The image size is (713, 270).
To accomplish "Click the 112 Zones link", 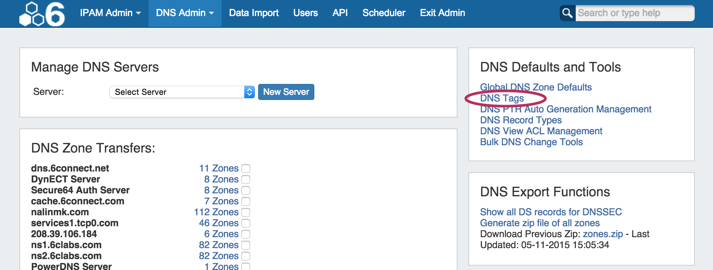I will (x=216, y=212).
